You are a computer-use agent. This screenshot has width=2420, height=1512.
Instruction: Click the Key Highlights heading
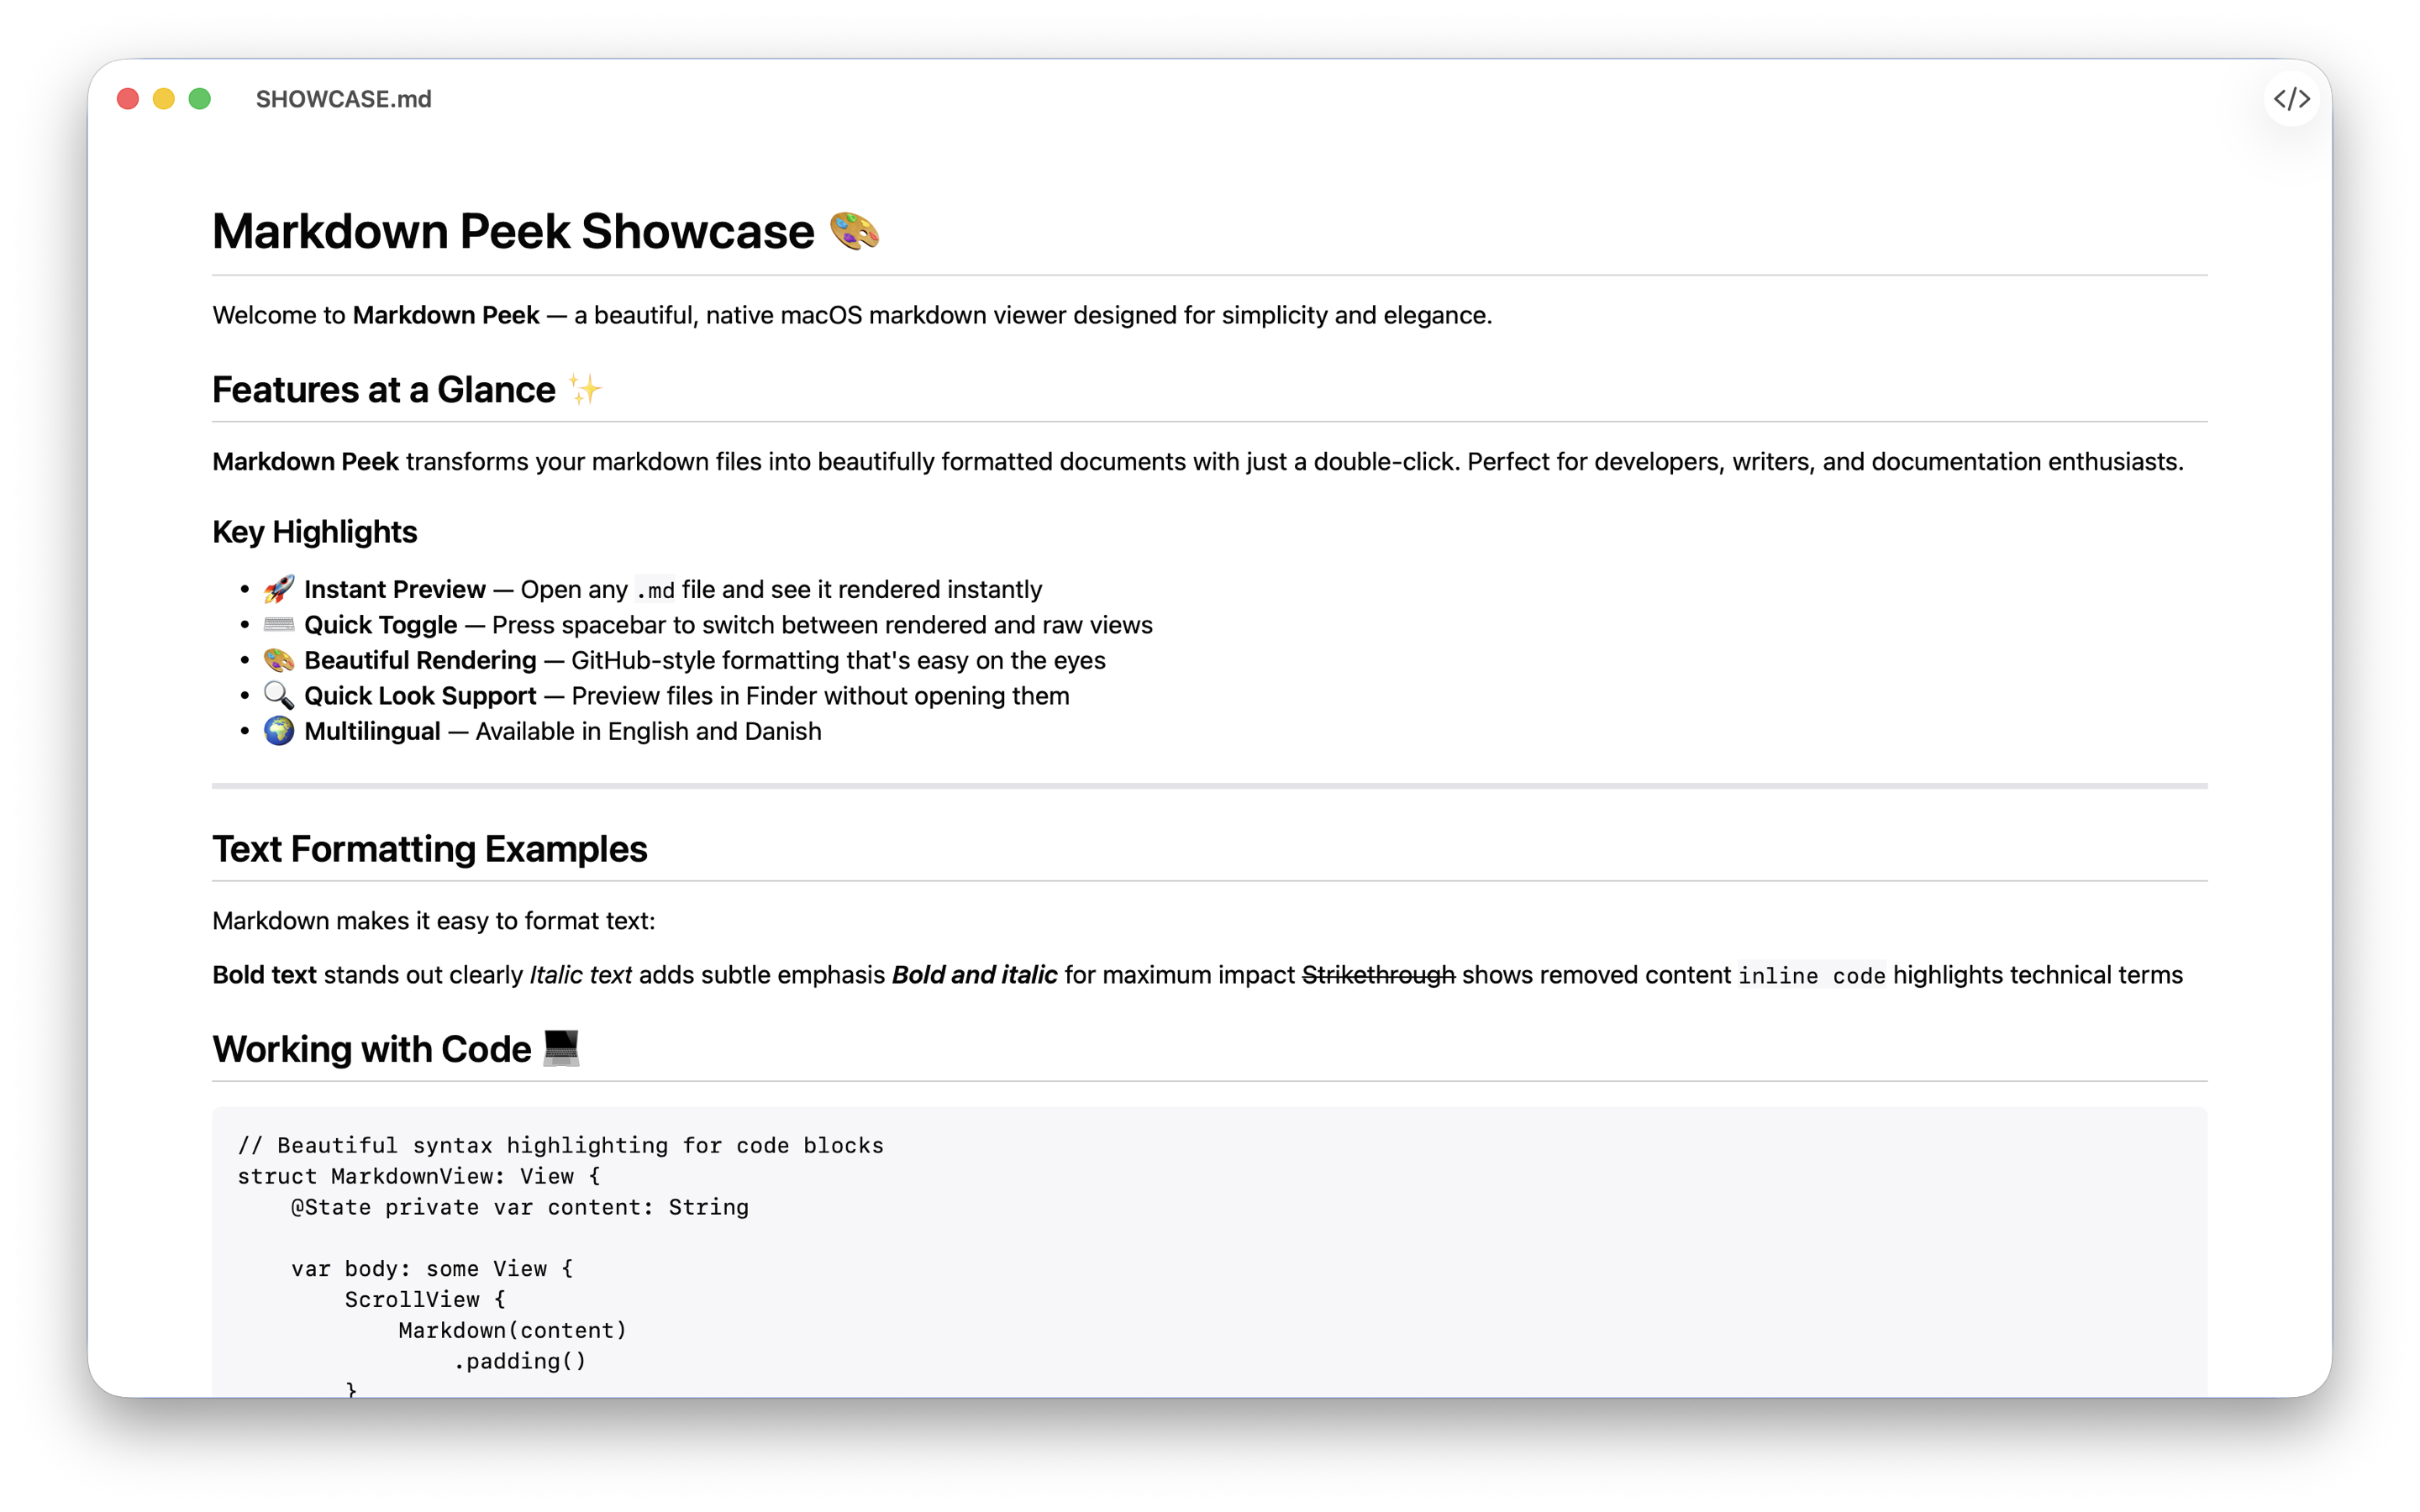click(x=314, y=531)
